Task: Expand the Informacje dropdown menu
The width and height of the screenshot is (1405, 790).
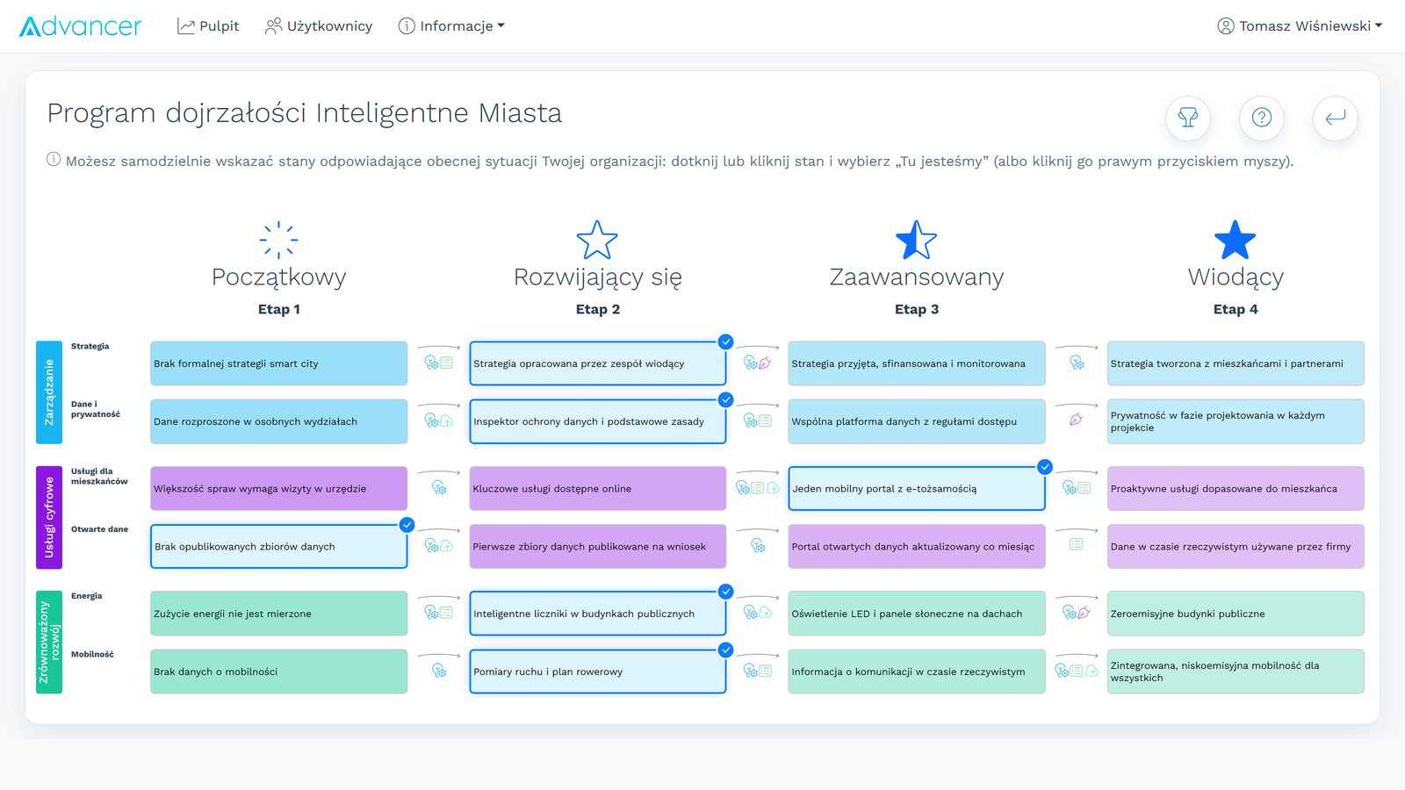Action: (451, 26)
